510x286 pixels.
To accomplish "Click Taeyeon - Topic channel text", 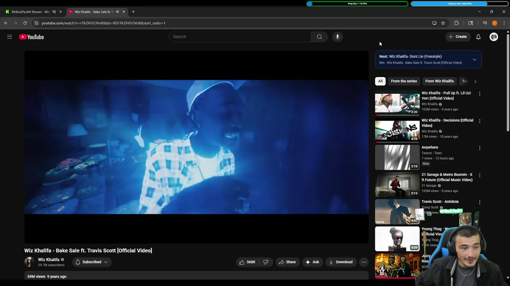I will coord(432,153).
